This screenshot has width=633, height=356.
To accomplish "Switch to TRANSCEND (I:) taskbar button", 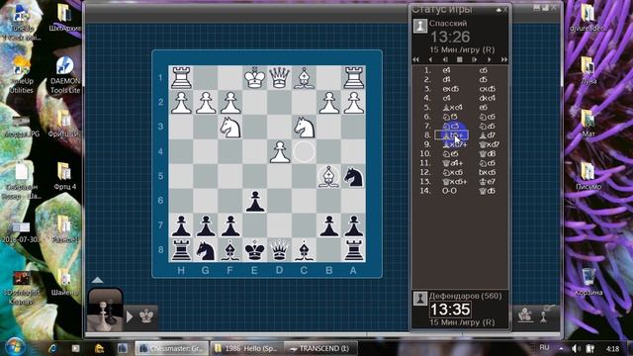I will pyautogui.click(x=320, y=348).
